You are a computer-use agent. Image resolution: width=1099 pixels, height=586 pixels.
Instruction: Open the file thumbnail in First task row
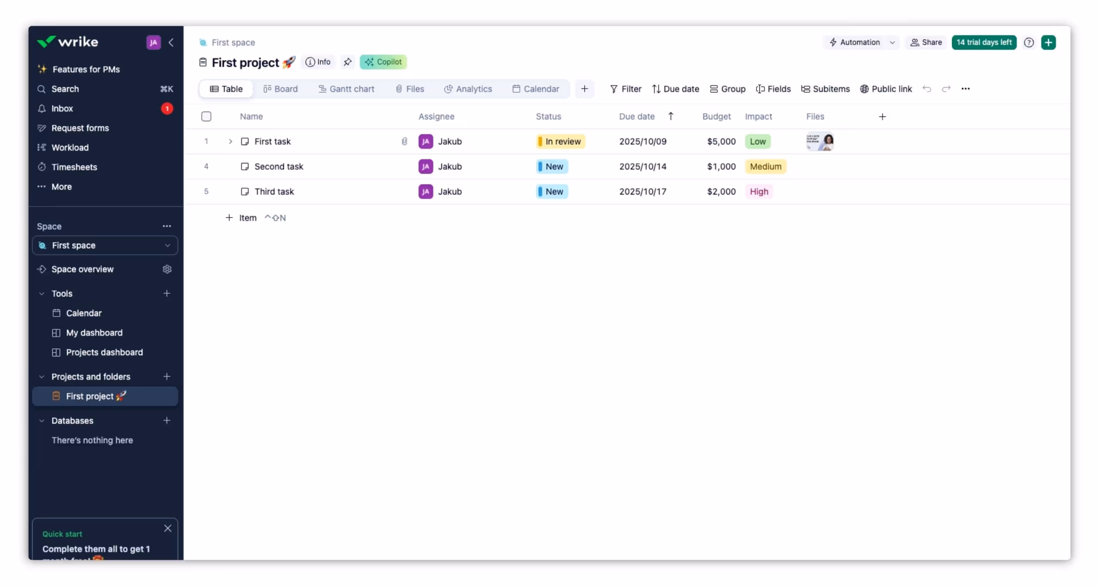[x=820, y=141]
